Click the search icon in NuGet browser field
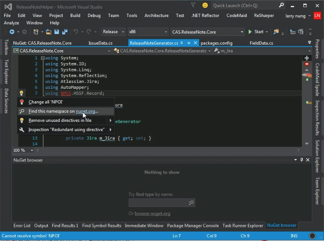324x241 pixels. pyautogui.click(x=191, y=203)
